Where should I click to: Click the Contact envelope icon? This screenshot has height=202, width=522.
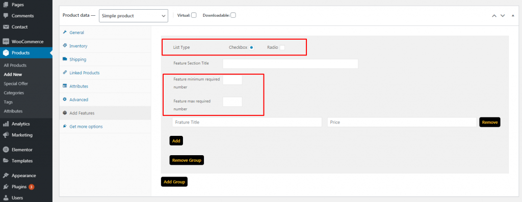(6, 27)
